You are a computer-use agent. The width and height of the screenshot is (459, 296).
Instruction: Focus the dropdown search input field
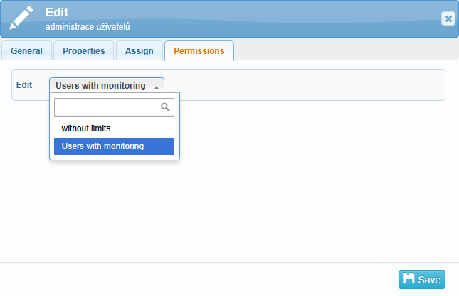[x=107, y=107]
